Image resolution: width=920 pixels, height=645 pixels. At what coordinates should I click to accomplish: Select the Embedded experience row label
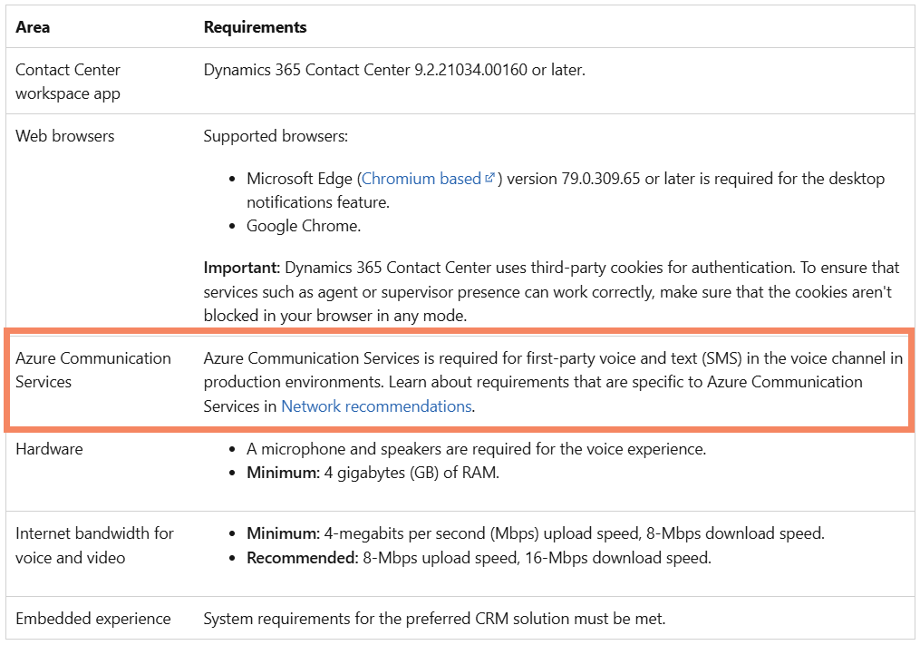pyautogui.click(x=92, y=619)
